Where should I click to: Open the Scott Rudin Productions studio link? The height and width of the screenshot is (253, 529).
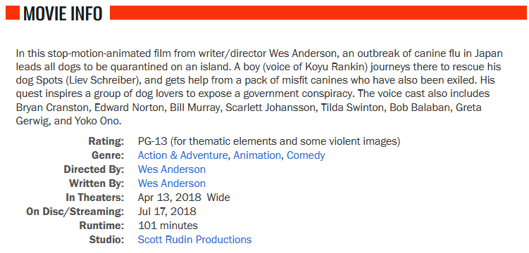click(x=194, y=240)
